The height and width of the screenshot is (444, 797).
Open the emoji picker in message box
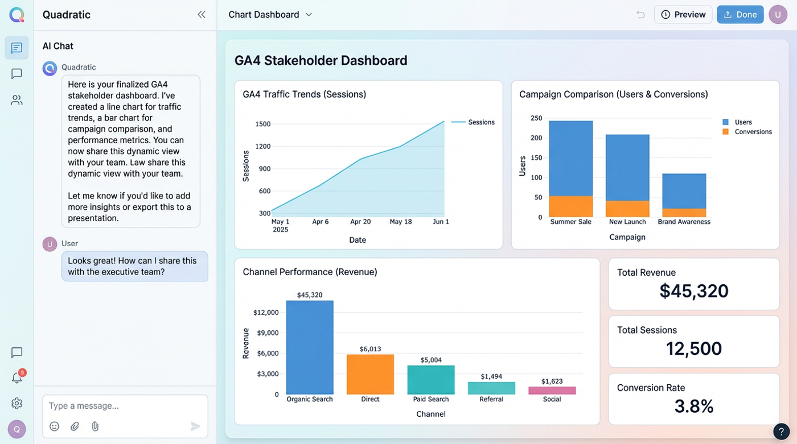[x=54, y=426]
